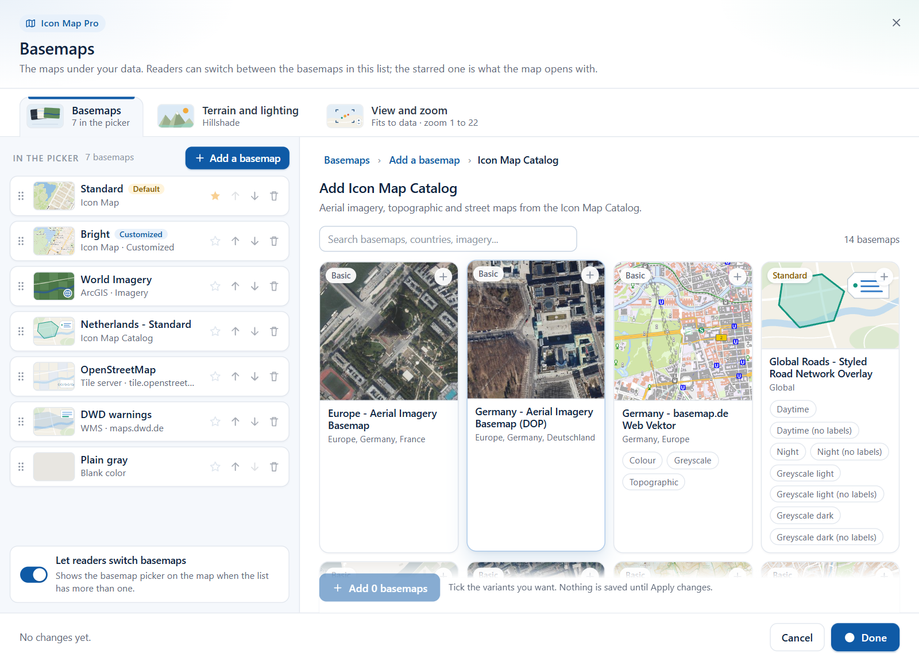Screen dimensions: 919x661
Task: Delete the Netherlands - Standard basemap
Action: (x=274, y=331)
